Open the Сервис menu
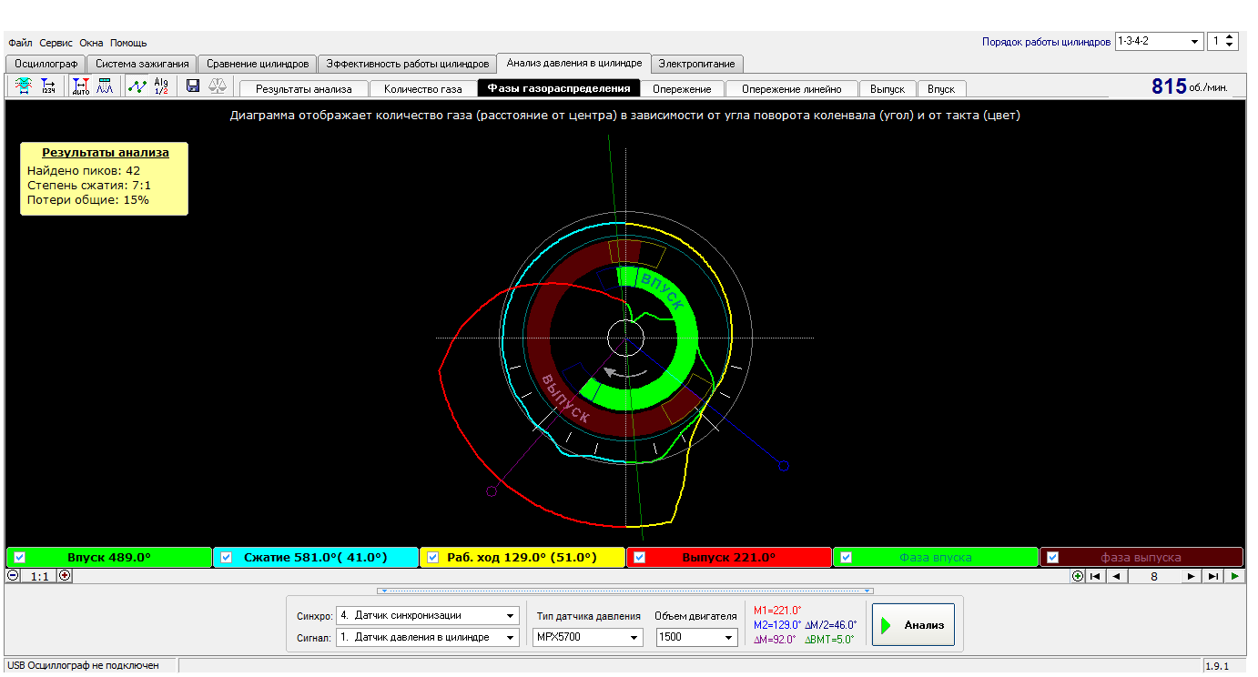Screen dimensions: 1258x677 56,43
